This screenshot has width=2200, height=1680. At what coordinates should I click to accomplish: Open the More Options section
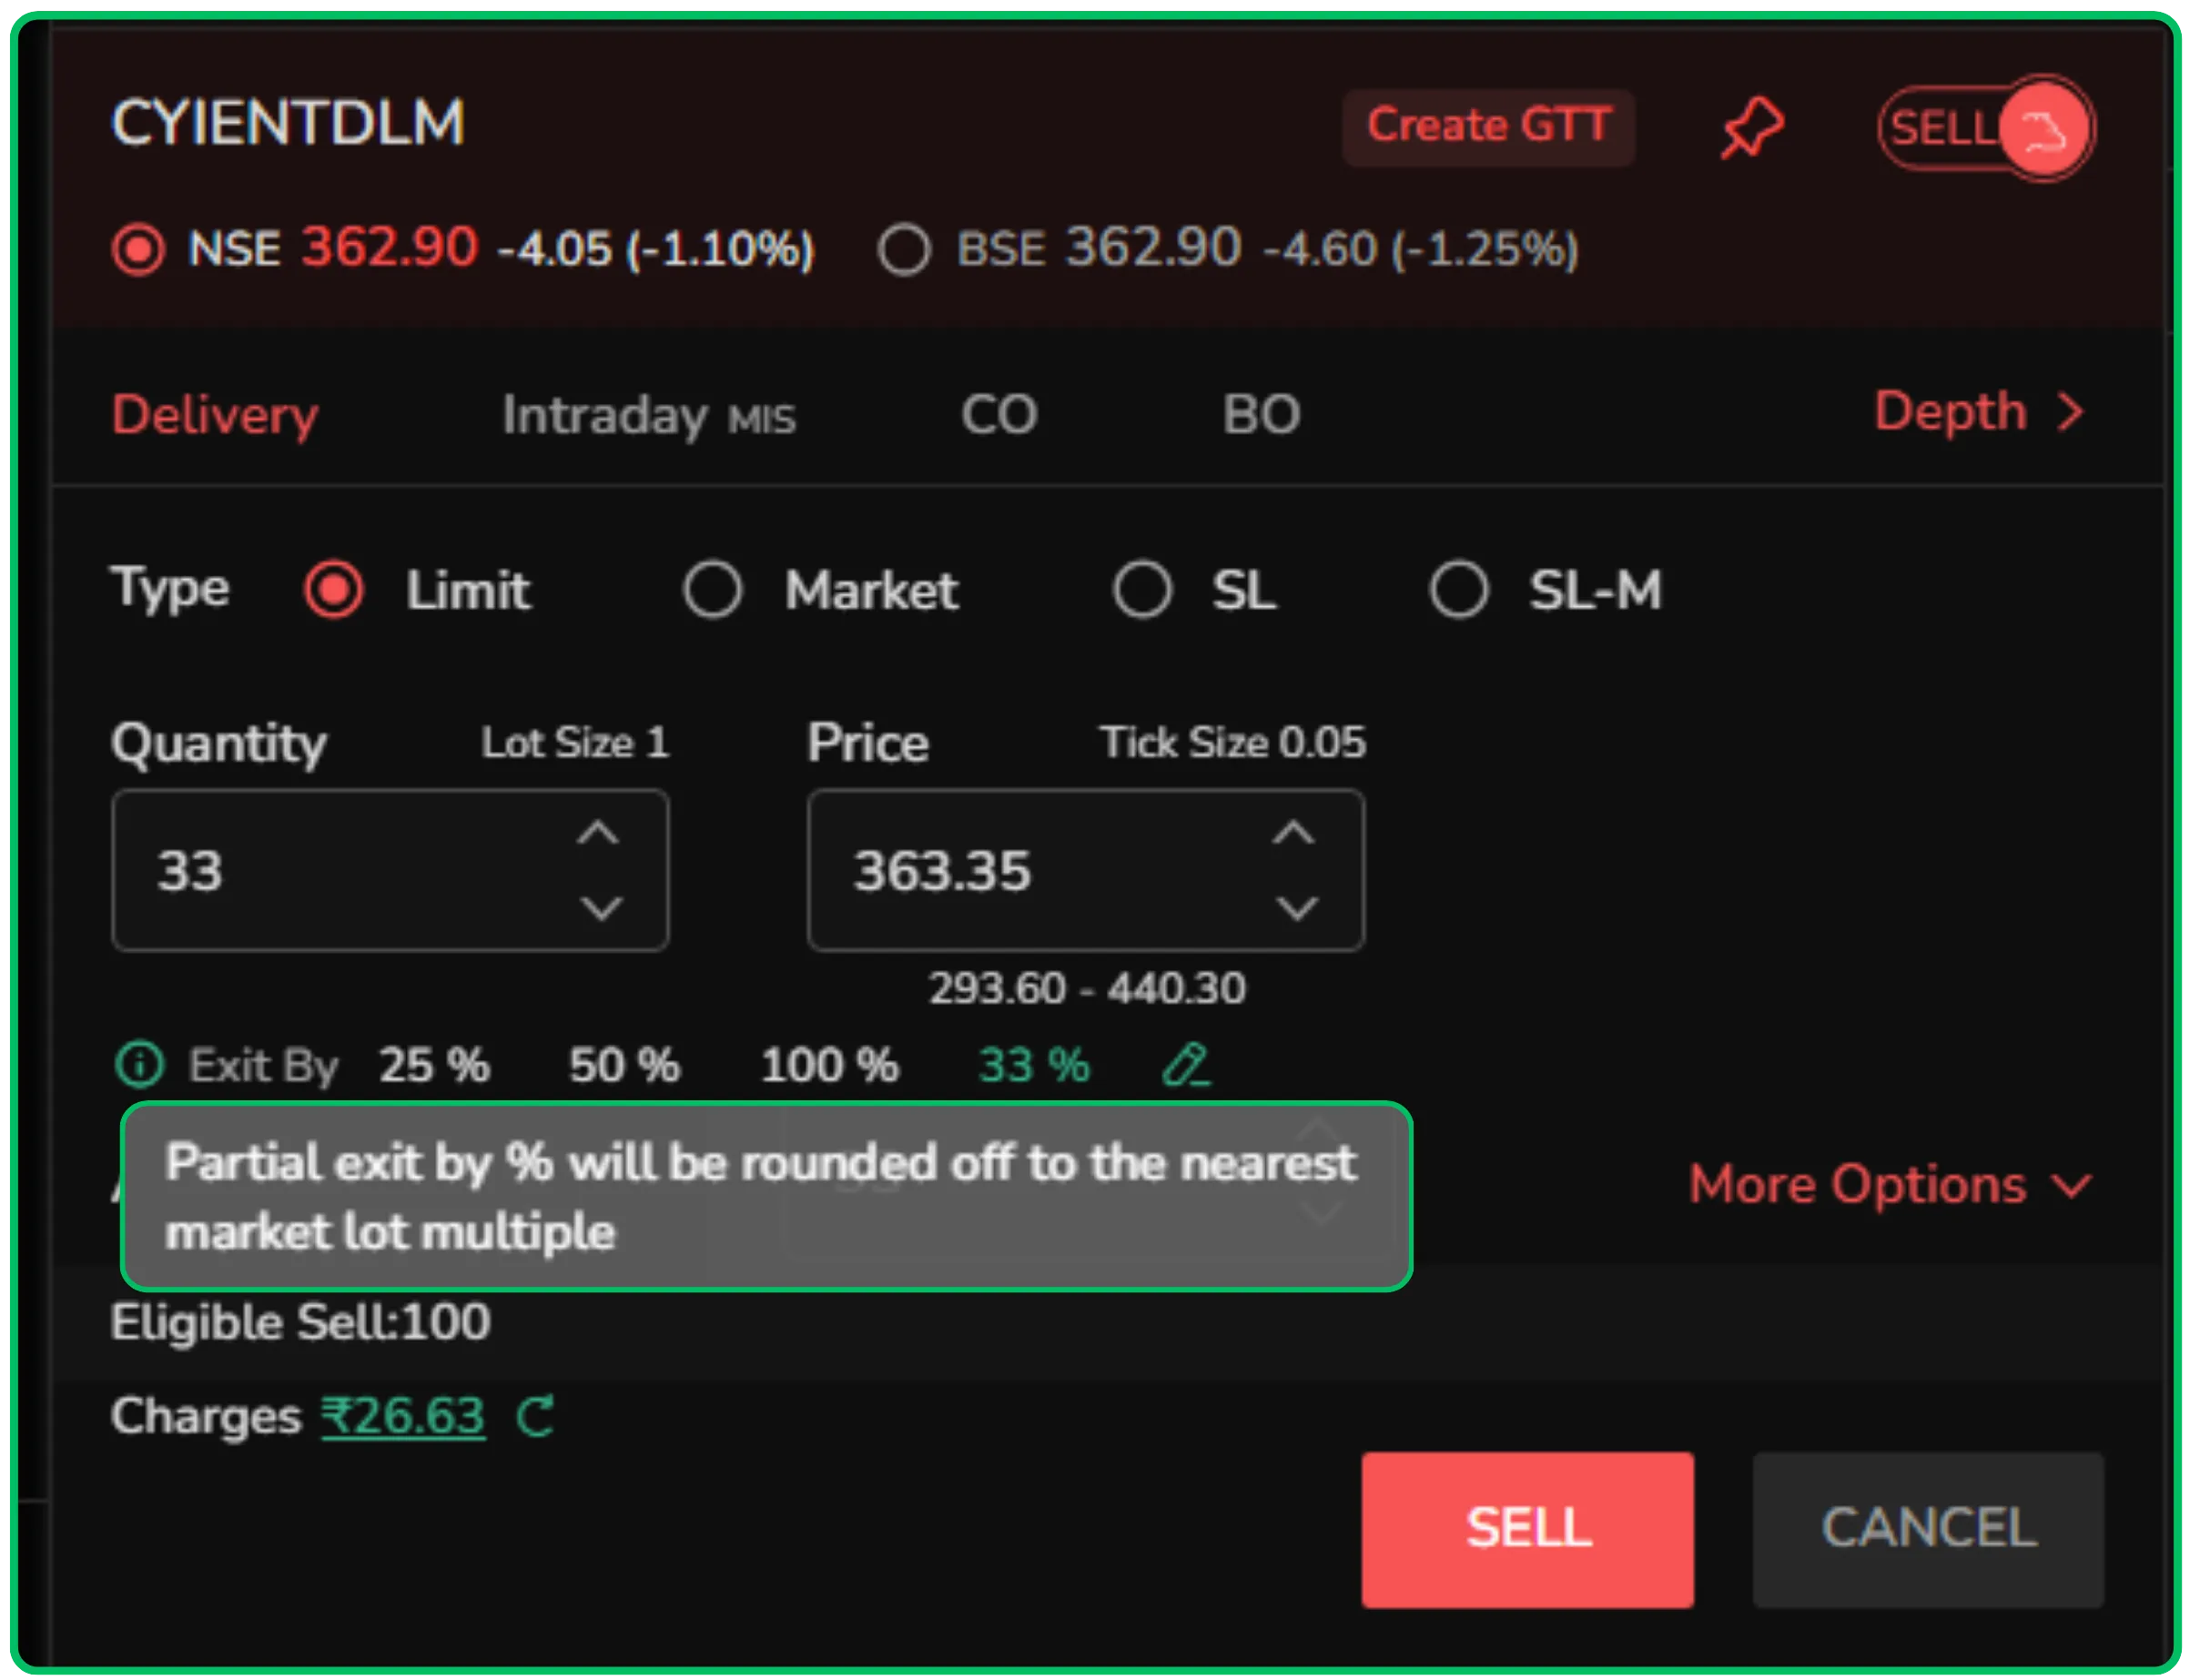click(x=1888, y=1185)
